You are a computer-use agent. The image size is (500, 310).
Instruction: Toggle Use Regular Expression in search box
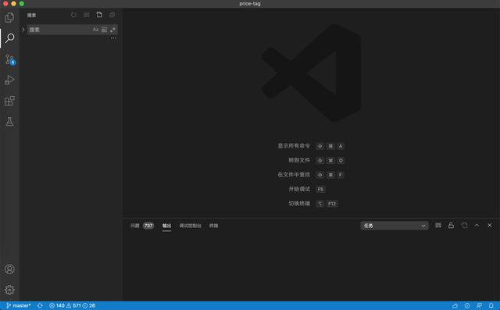pos(112,30)
